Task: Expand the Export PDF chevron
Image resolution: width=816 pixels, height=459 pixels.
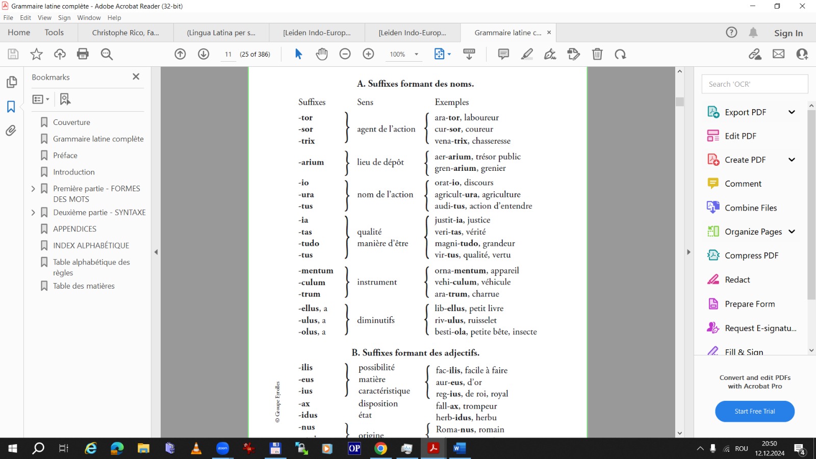Action: click(x=792, y=112)
